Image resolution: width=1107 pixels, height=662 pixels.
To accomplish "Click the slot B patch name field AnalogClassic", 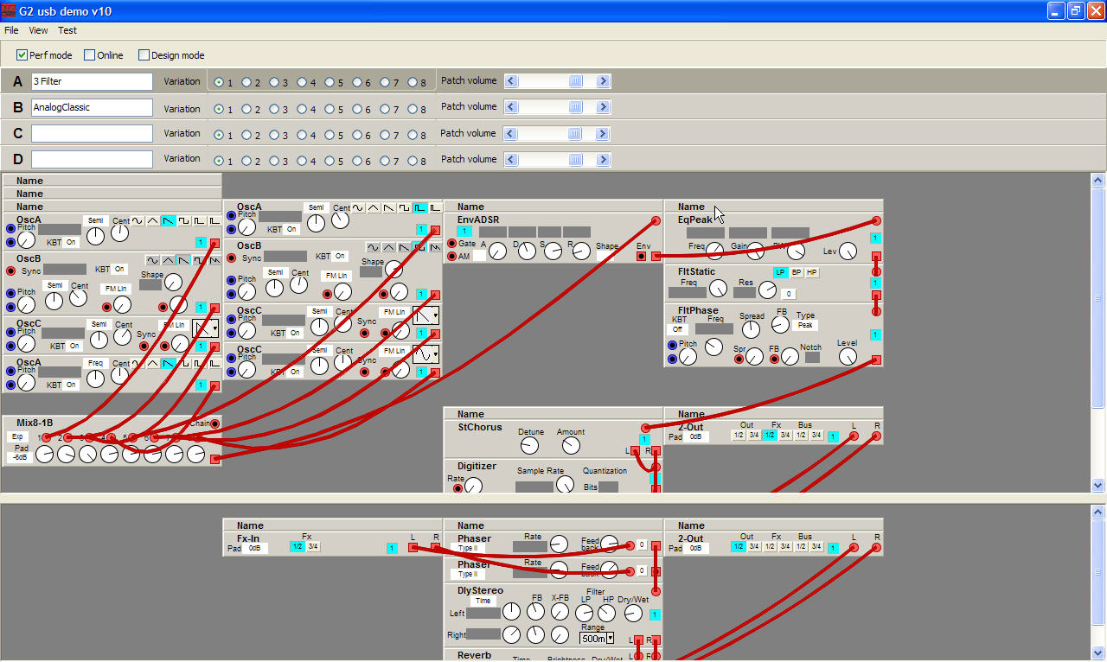I will click(92, 108).
